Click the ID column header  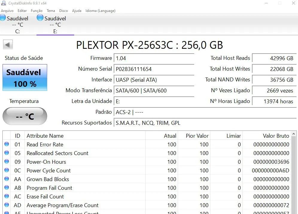[17, 136]
